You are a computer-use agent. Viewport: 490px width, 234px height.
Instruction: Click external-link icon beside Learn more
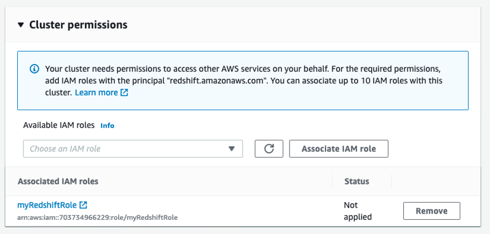(124, 92)
